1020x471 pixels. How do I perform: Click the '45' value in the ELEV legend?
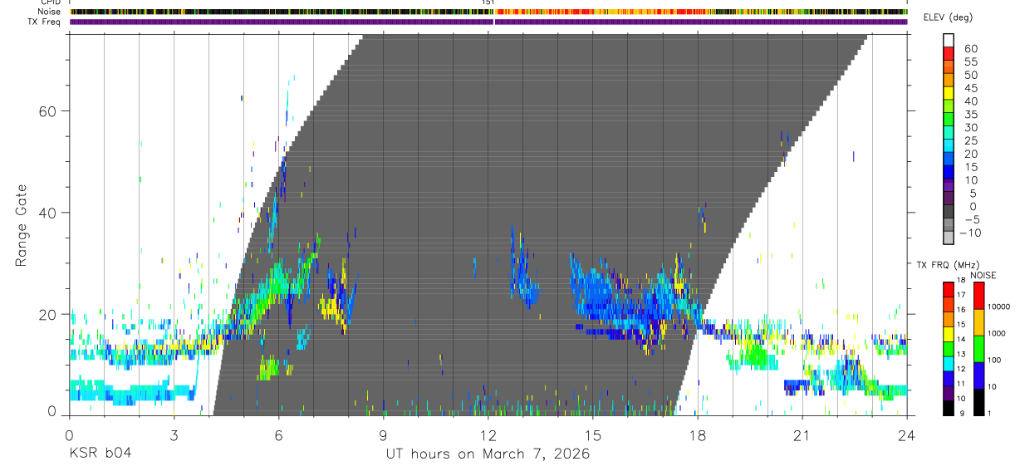pyautogui.click(x=970, y=89)
